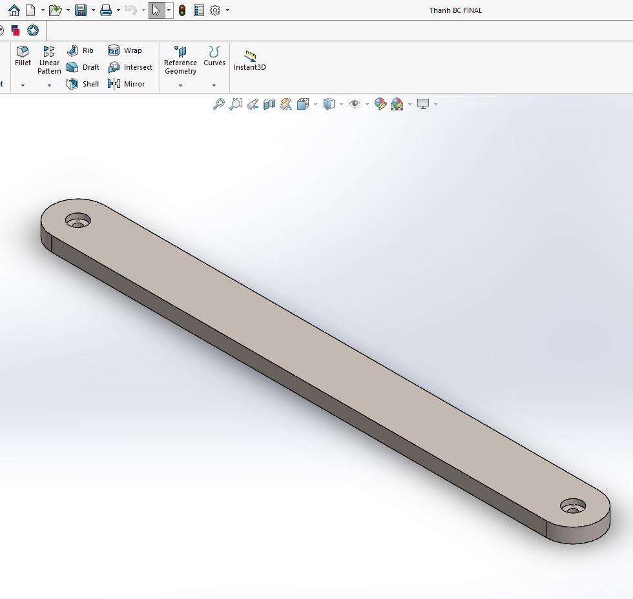Select the dark front side face of the bar
Image resolution: width=633 pixels, height=599 pixels.
click(298, 387)
